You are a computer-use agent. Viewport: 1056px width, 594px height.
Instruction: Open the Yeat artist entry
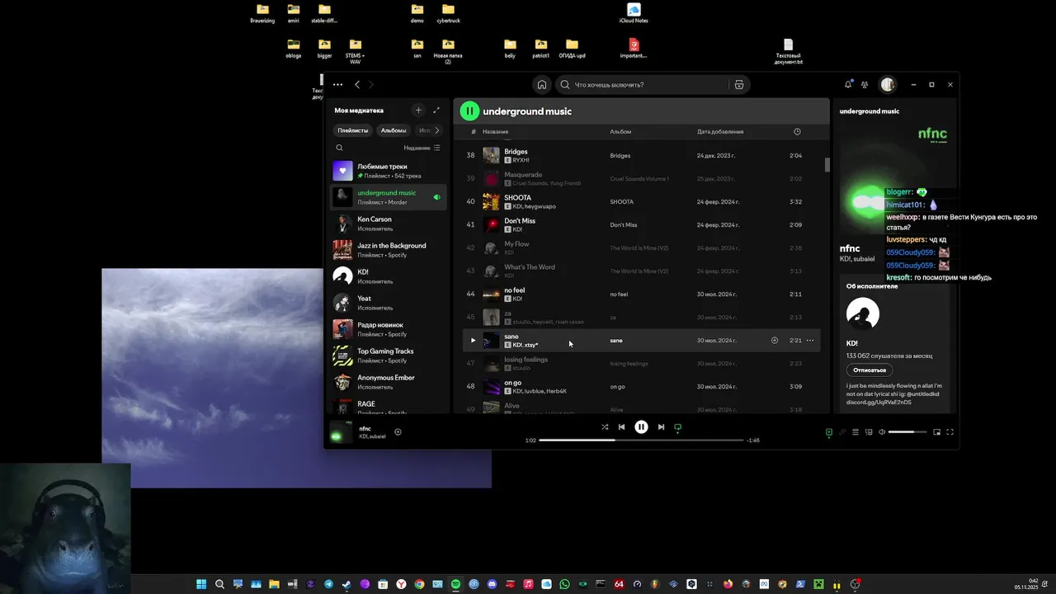(389, 303)
